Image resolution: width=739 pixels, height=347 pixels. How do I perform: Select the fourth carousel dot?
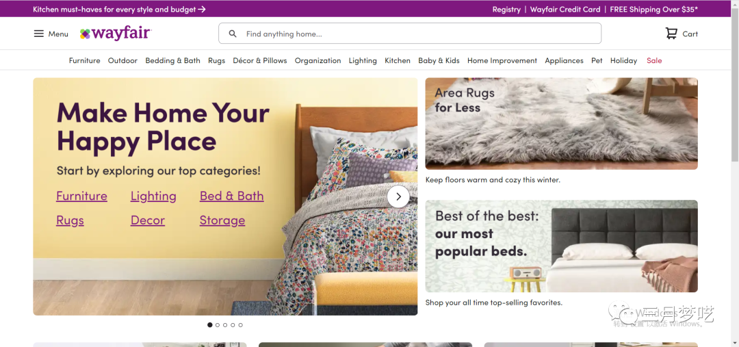click(x=233, y=325)
